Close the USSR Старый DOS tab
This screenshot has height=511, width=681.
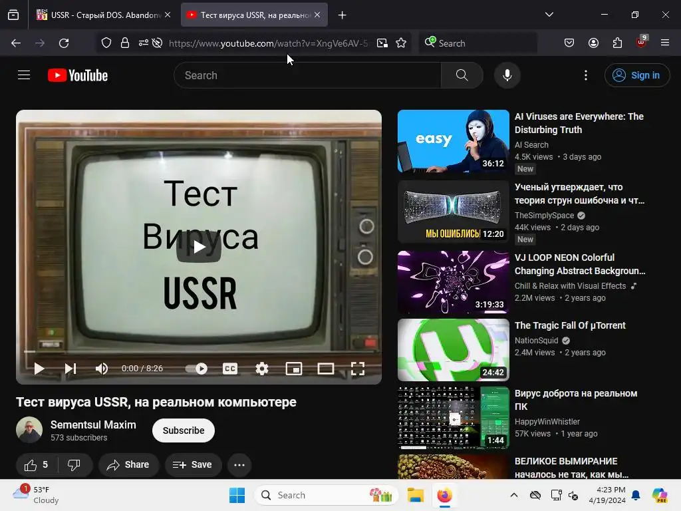(x=168, y=15)
